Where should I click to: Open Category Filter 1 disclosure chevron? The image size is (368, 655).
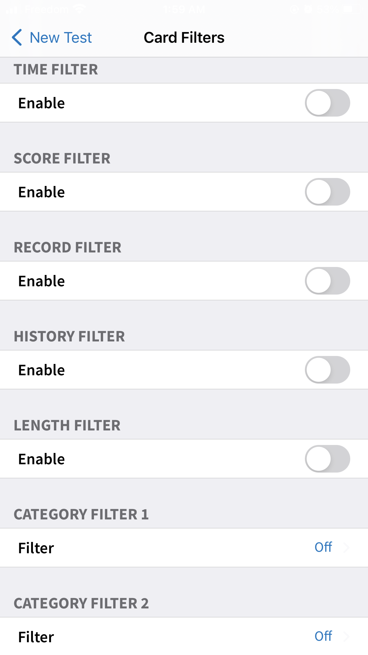point(346,548)
